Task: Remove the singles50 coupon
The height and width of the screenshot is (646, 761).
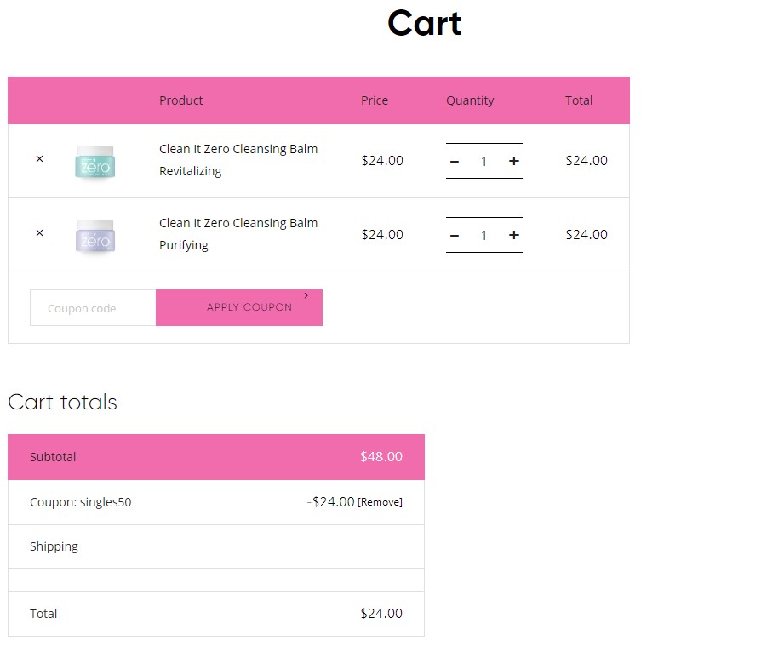Action: [x=380, y=502]
